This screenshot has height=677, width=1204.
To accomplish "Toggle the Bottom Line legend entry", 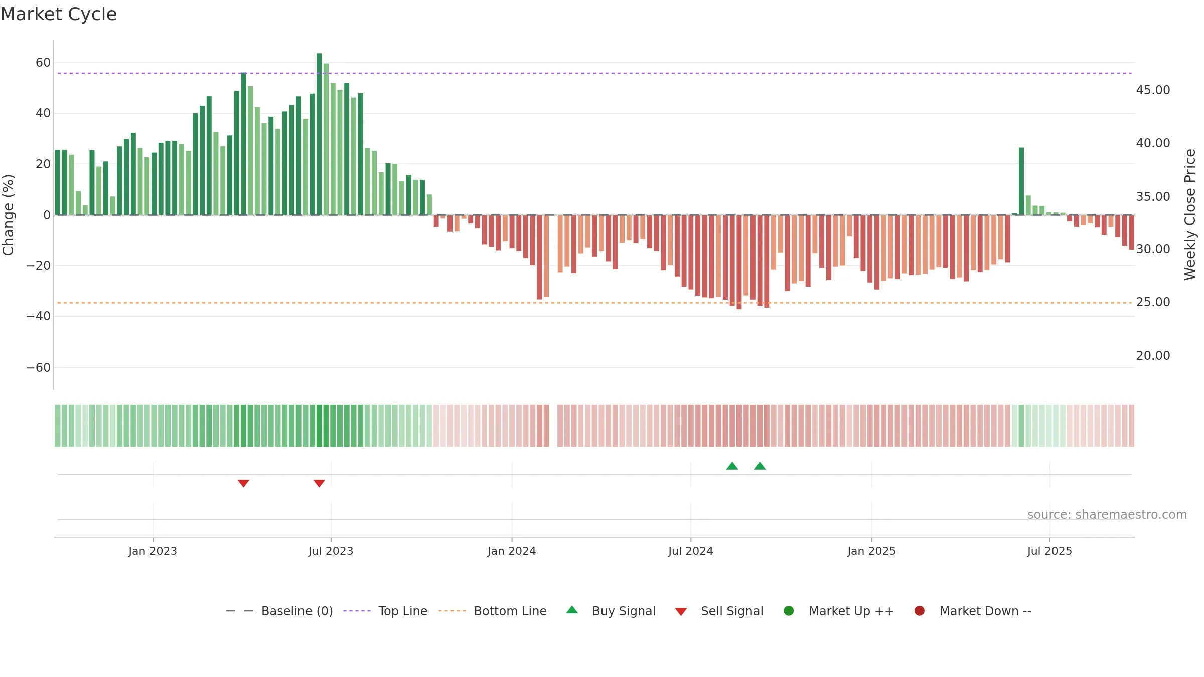I will pyautogui.click(x=493, y=611).
